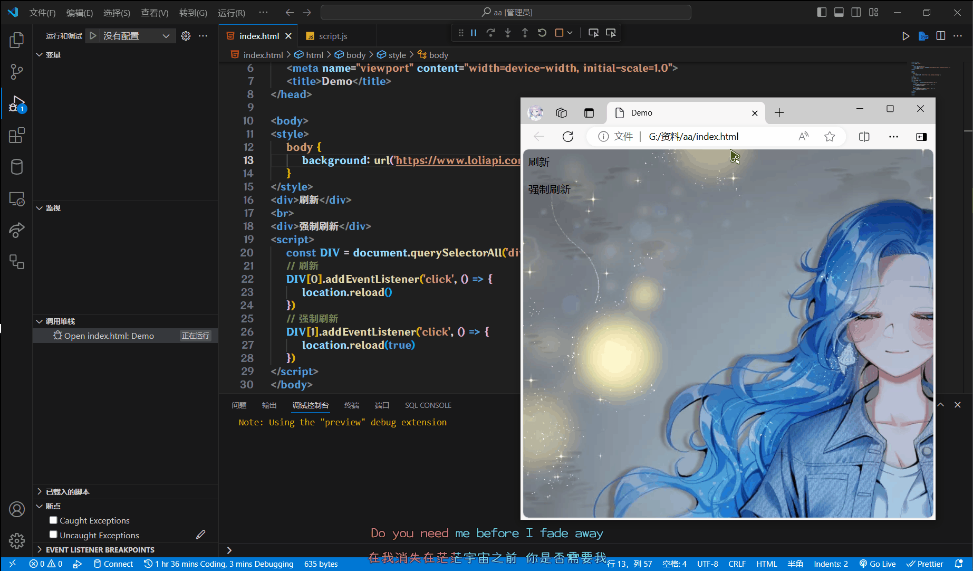Image resolution: width=973 pixels, height=571 pixels.
Task: Open a new browser tab
Action: [779, 113]
